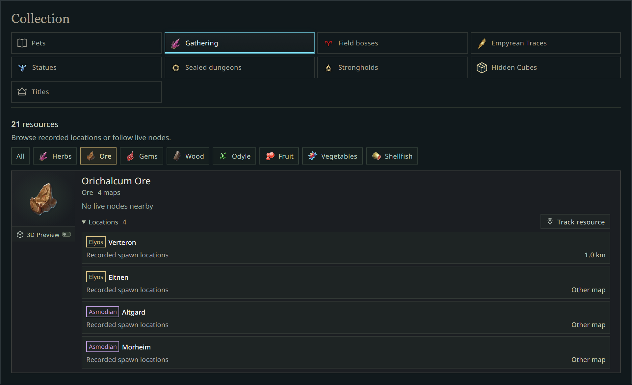The image size is (632, 385).
Task: Click the Track resource pin icon
Action: point(550,221)
